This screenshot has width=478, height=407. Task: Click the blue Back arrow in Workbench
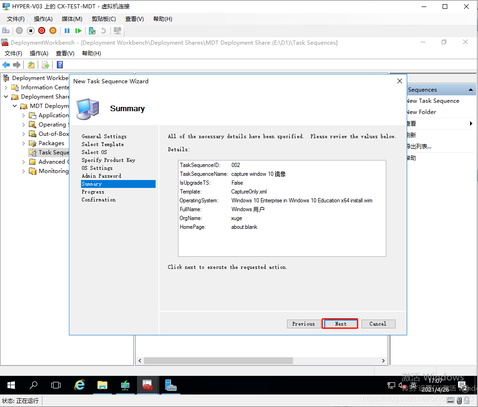pos(6,65)
